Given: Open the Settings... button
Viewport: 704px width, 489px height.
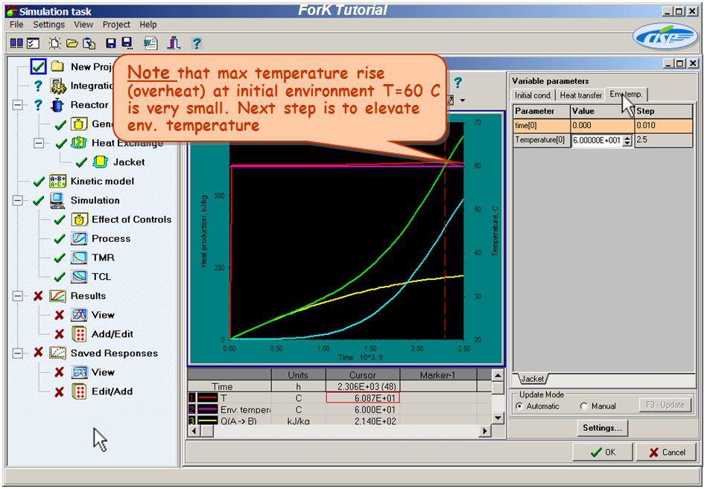Looking at the screenshot, I should (602, 427).
